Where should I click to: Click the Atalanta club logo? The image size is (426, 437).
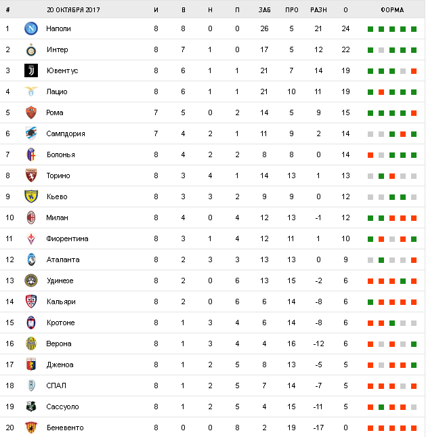coord(30,259)
